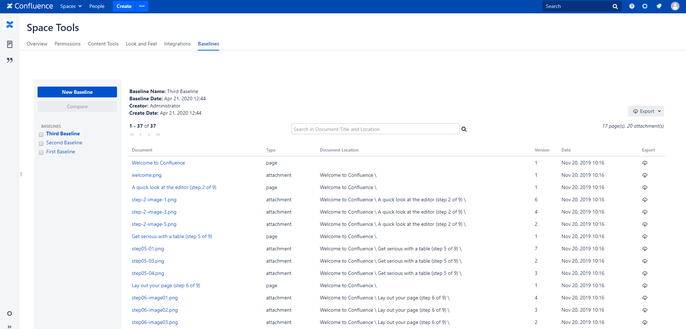This screenshot has height=329, width=686.
Task: Open the Spaces dropdown menu
Action: pyautogui.click(x=71, y=6)
